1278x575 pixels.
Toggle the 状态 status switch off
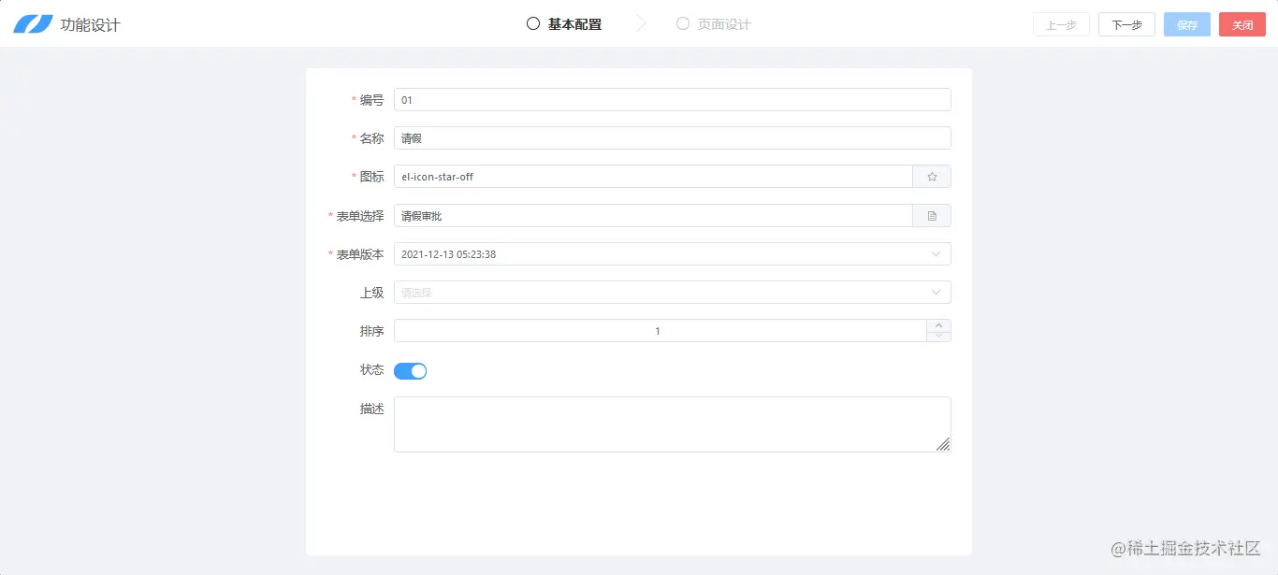click(x=410, y=370)
